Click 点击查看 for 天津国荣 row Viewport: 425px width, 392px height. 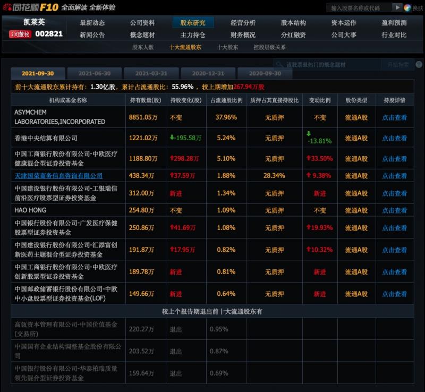pos(395,176)
